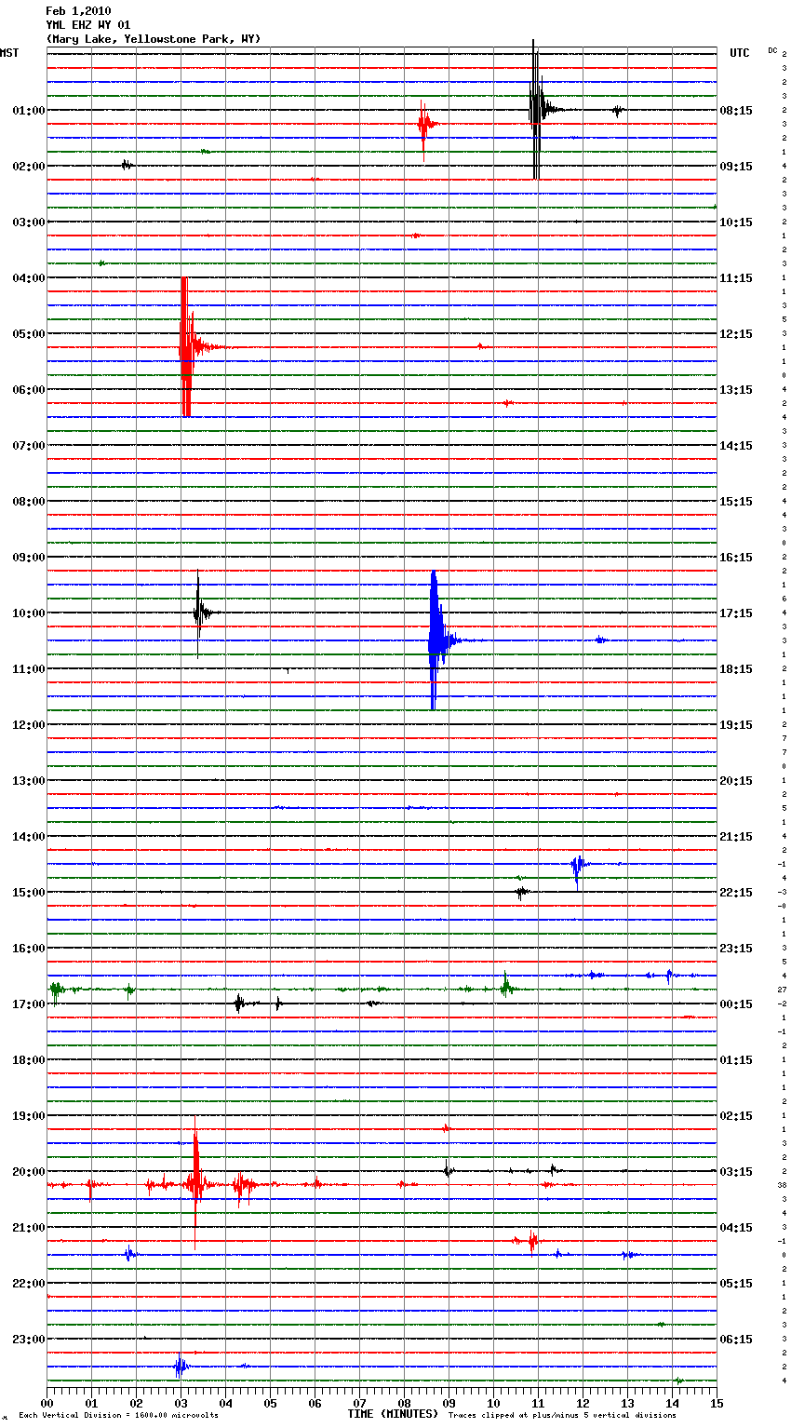Screen dimensions: 791x1428
Task: Click the '04:00' MST hour label
Action: pyautogui.click(x=28, y=277)
